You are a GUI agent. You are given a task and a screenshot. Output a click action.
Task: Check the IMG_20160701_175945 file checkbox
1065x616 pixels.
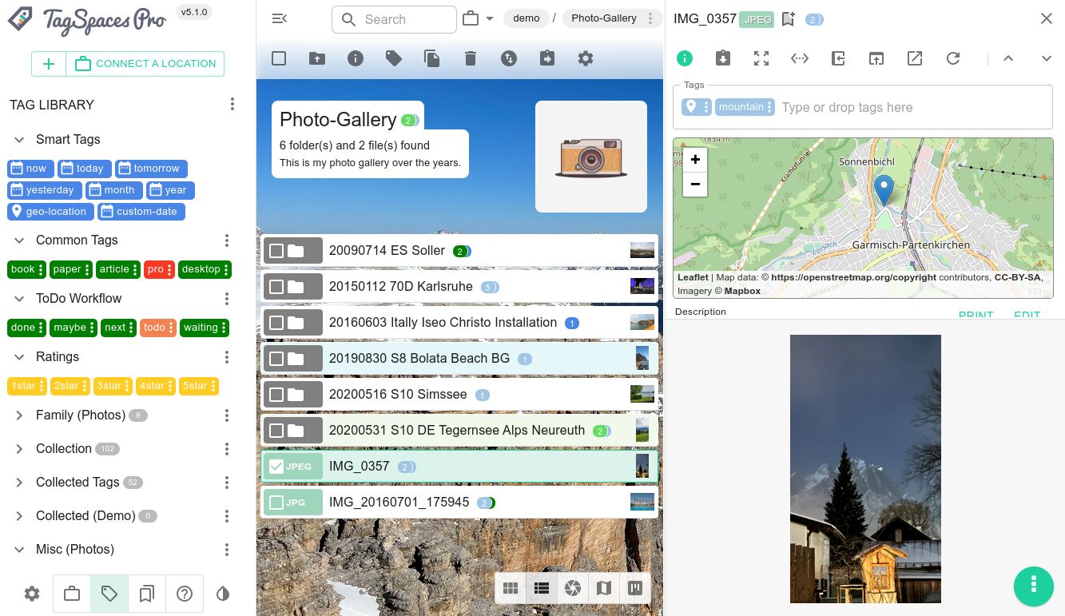pos(276,503)
